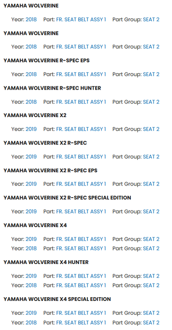The image size is (172, 330).
Task: Select year 2018 under Wolverine R-Spec Hunter
Action: pos(31,102)
